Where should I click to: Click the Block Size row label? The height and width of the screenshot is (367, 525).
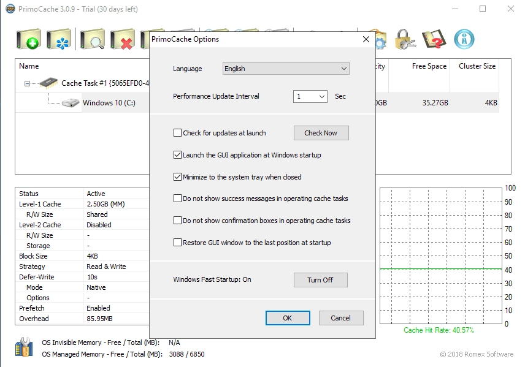pos(33,256)
